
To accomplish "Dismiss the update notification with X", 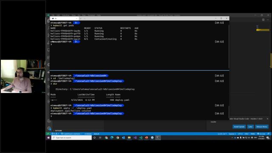I will (x=267, y=119).
